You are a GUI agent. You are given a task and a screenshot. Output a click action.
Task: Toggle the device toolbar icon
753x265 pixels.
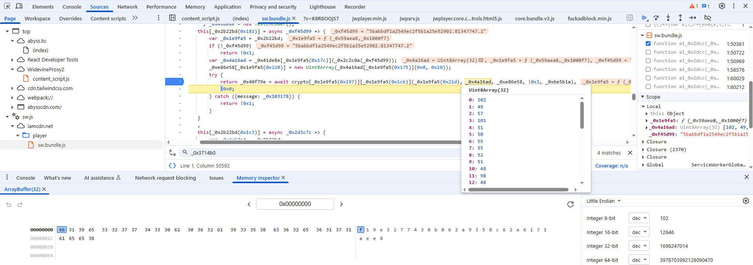click(x=19, y=6)
